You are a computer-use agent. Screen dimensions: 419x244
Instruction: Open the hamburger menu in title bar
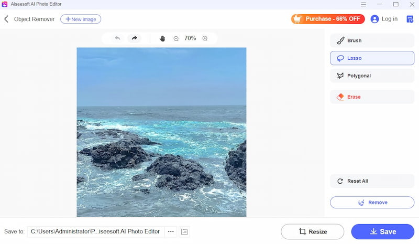pos(363,4)
